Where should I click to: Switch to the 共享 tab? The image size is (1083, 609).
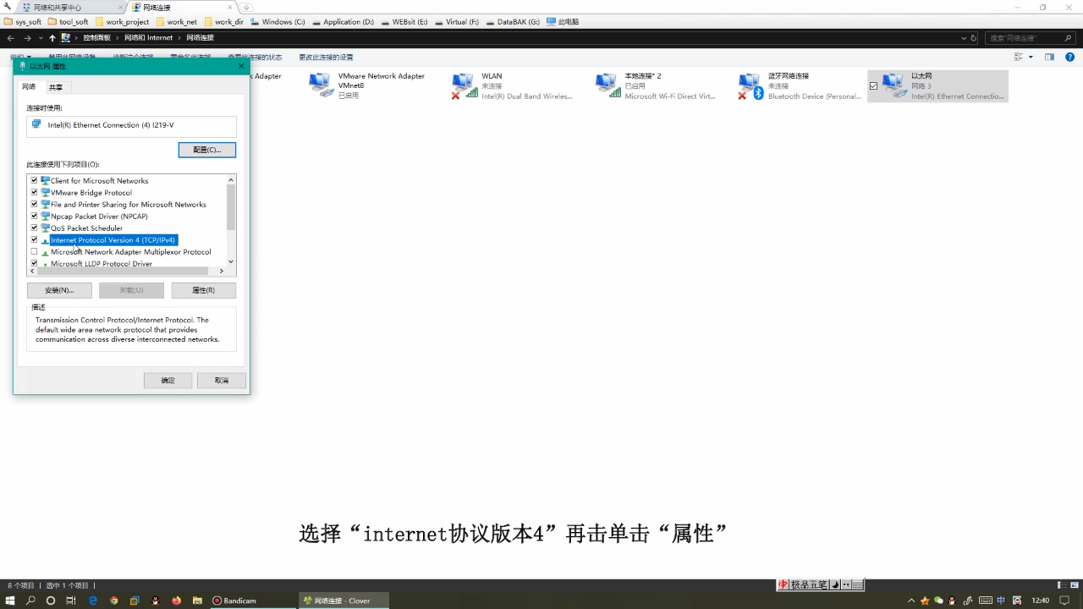pos(56,86)
